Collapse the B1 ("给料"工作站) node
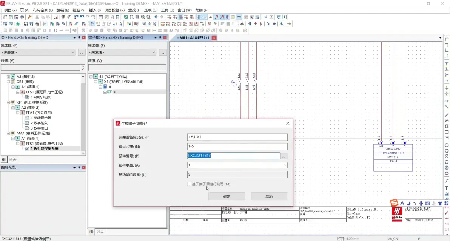The image size is (450, 241). pyautogui.click(x=91, y=76)
